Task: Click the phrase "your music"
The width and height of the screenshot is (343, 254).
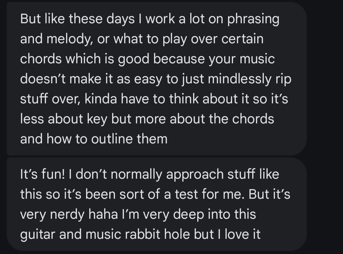Action: click(242, 59)
